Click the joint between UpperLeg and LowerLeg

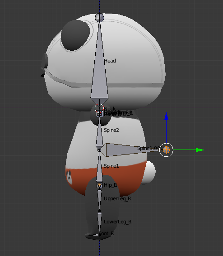click(99, 211)
